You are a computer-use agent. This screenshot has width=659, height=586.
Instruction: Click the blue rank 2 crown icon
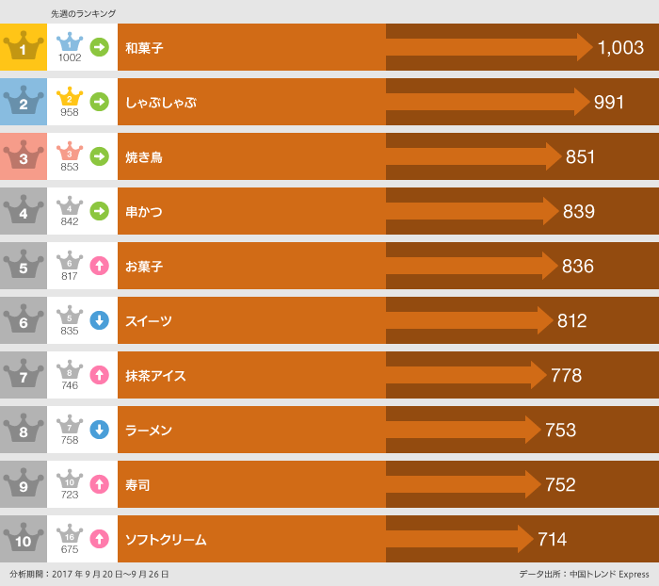pos(24,102)
